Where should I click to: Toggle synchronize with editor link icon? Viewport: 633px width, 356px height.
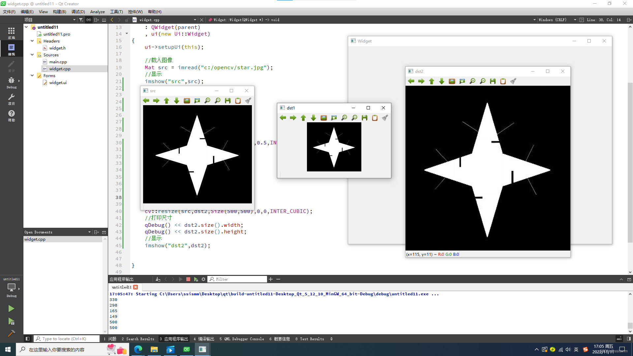pos(89,20)
